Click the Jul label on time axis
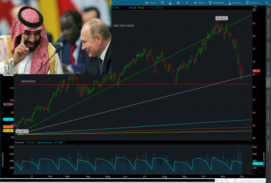The height and width of the screenshot is (183, 271). click(x=144, y=177)
